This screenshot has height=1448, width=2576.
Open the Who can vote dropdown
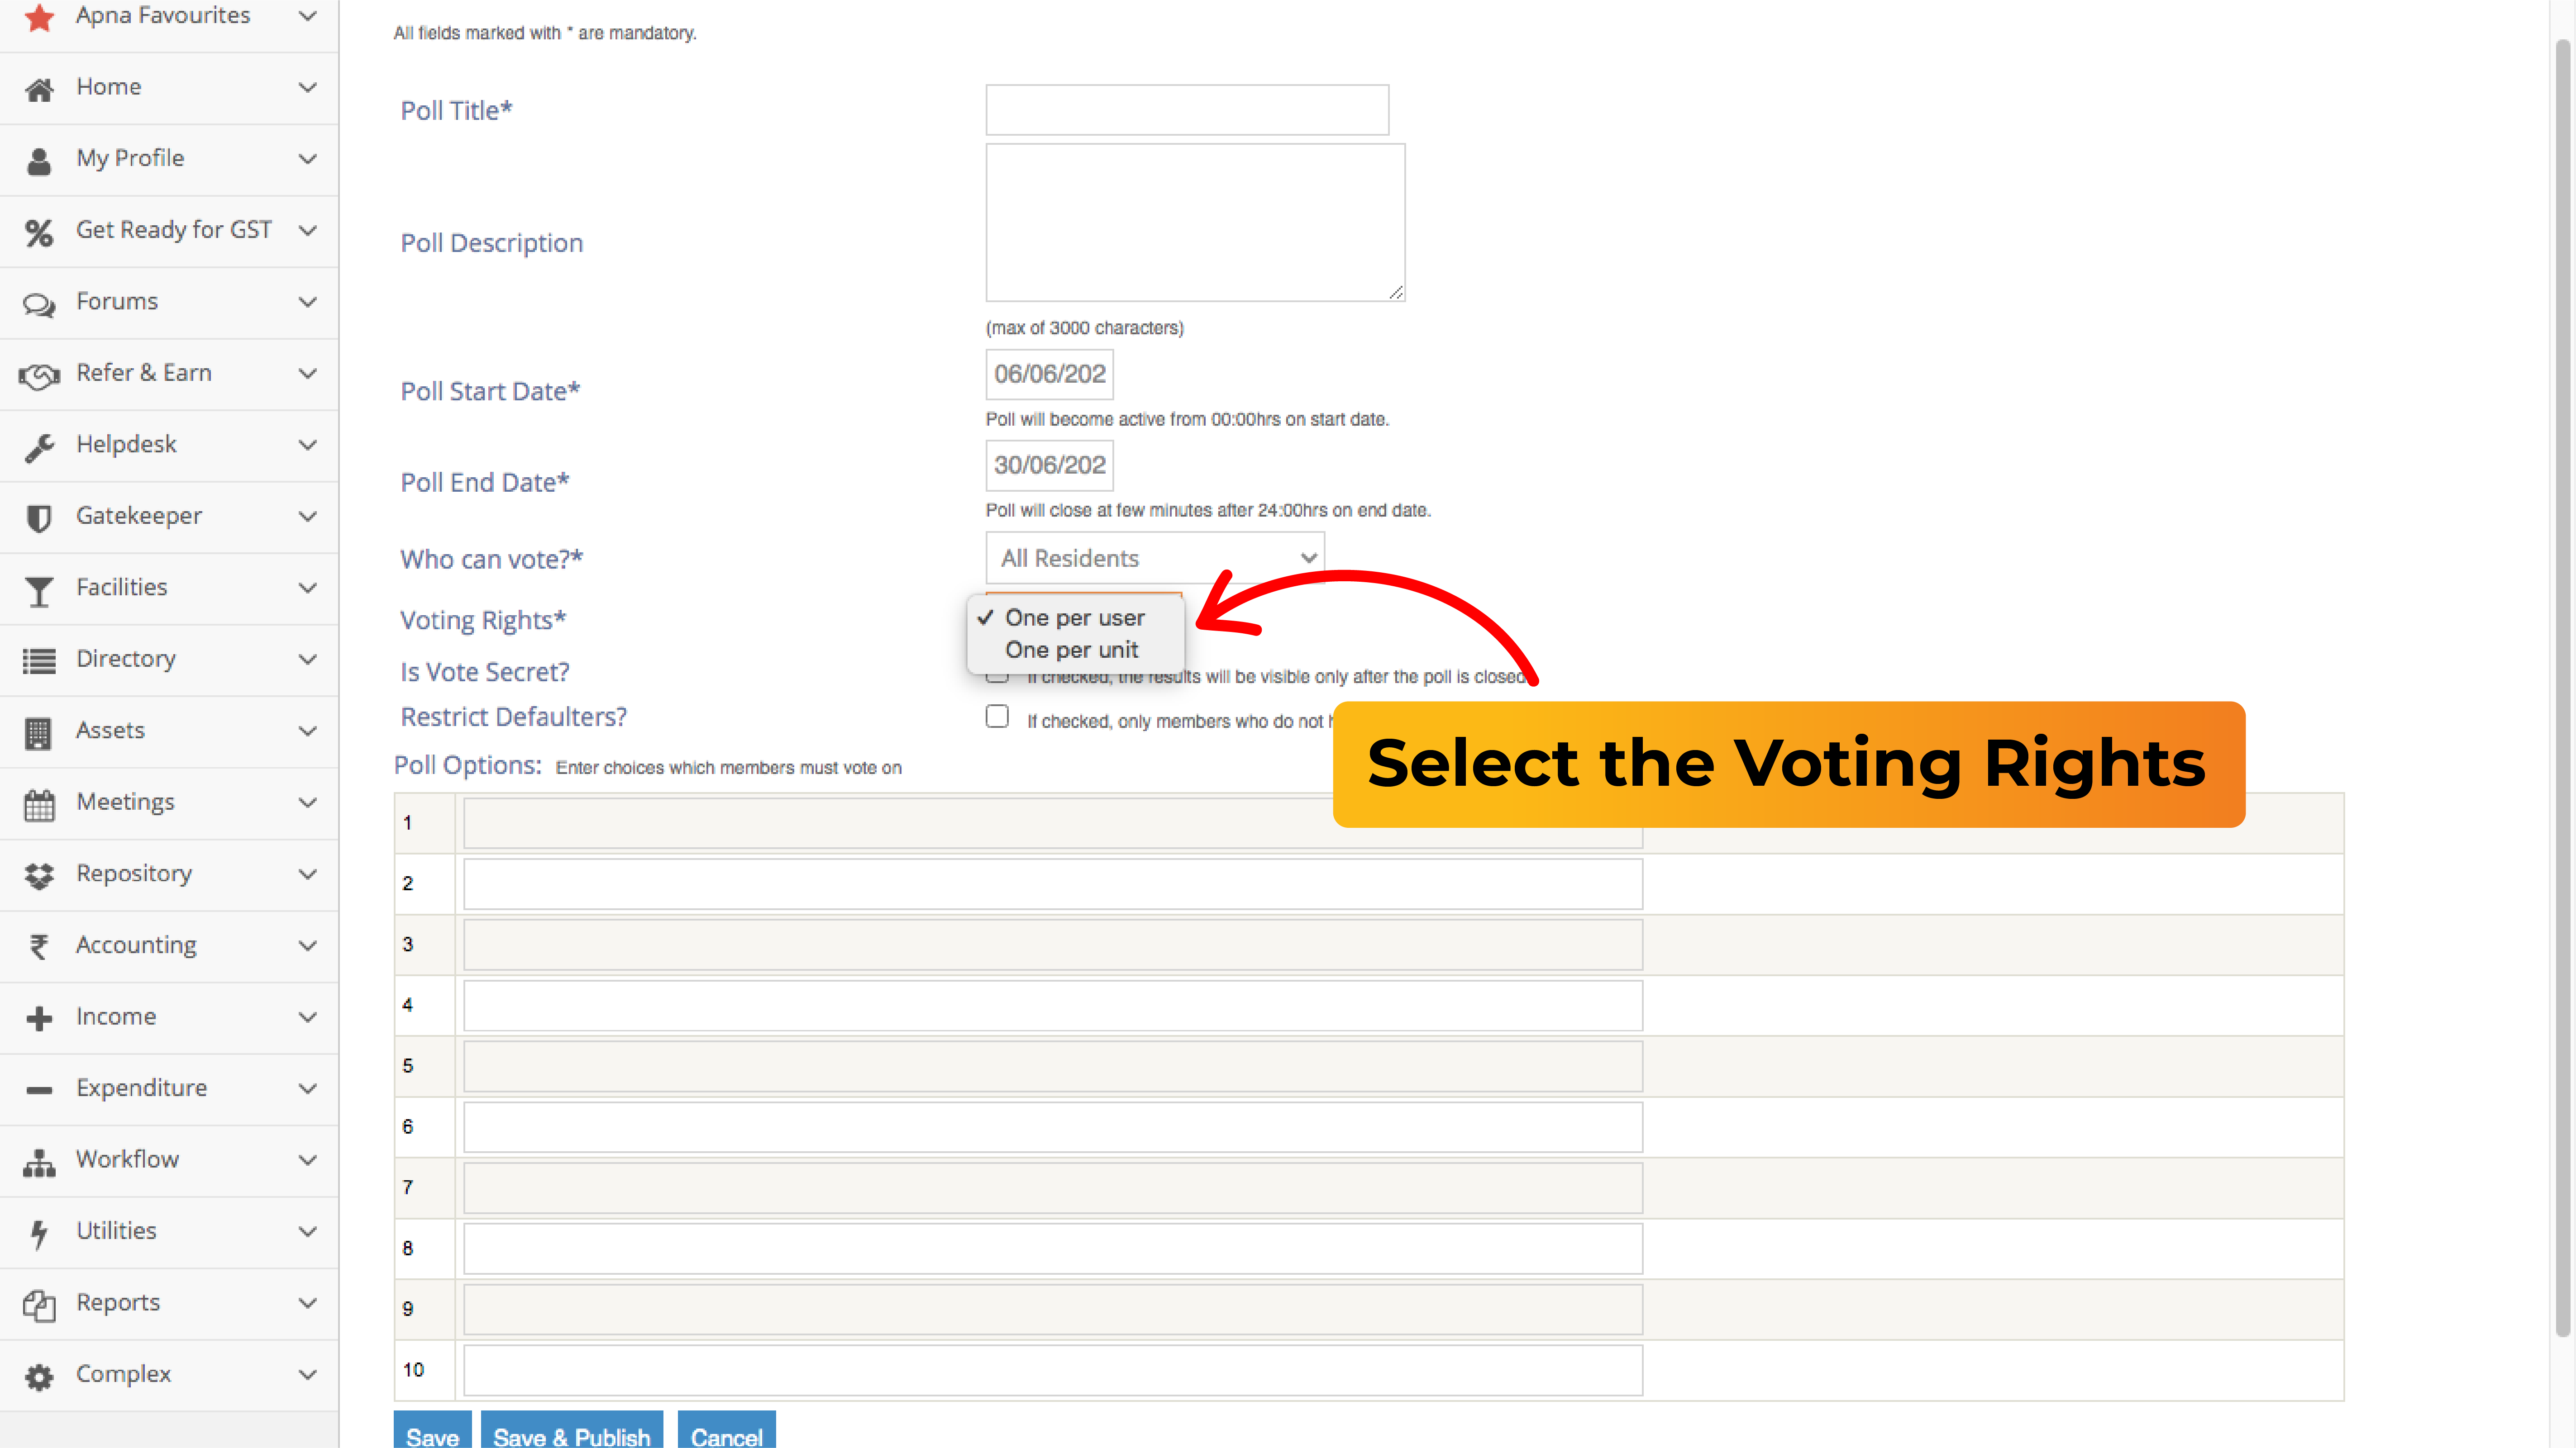(1155, 558)
